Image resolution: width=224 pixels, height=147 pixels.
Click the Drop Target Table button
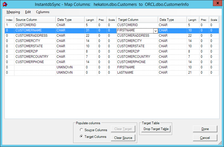(x=156, y=129)
